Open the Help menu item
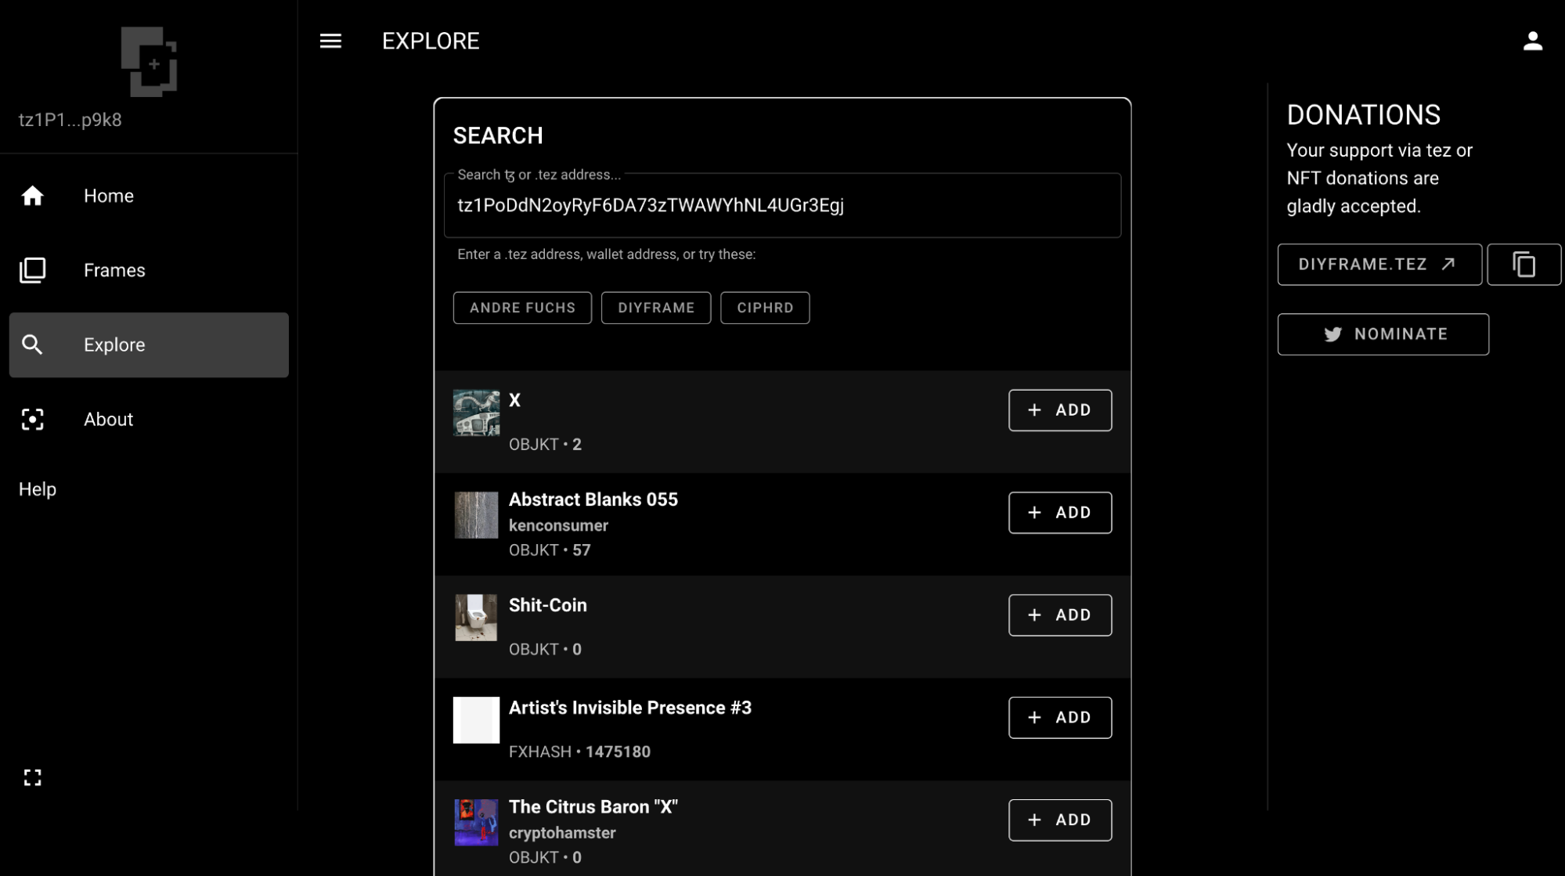1565x876 pixels. (x=38, y=489)
